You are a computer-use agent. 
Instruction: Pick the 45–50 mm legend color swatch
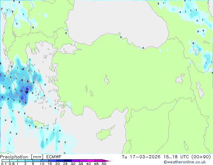pyautogui.click(x=99, y=161)
